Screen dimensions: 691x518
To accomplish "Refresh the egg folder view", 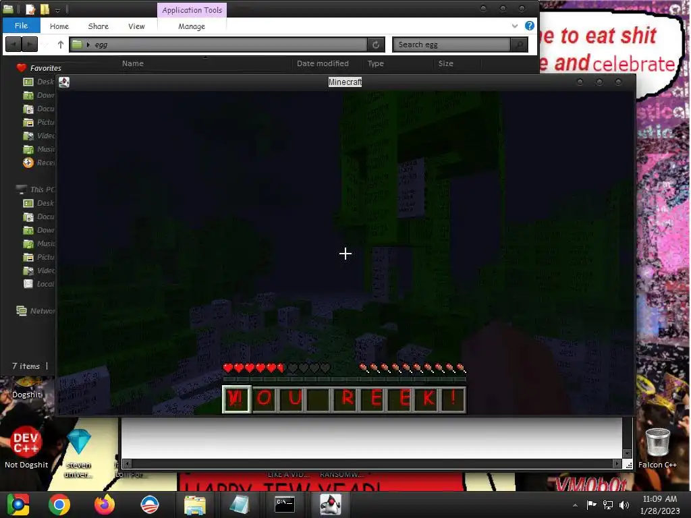I will [x=376, y=45].
